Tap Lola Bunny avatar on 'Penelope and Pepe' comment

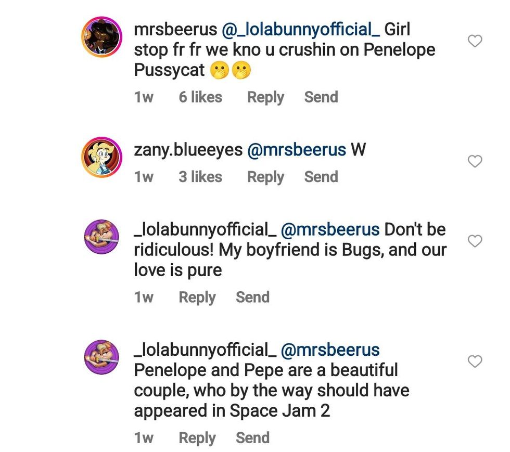coord(101,357)
